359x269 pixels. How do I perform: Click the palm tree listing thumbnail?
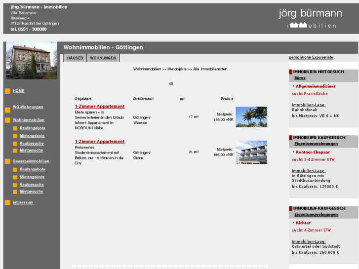pyautogui.click(x=251, y=117)
